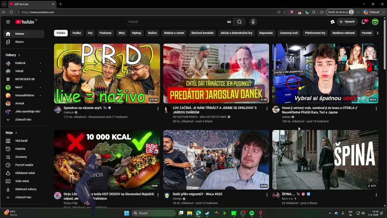
Task: Open the YouTube guide hamburger menu
Action: tap(8, 22)
